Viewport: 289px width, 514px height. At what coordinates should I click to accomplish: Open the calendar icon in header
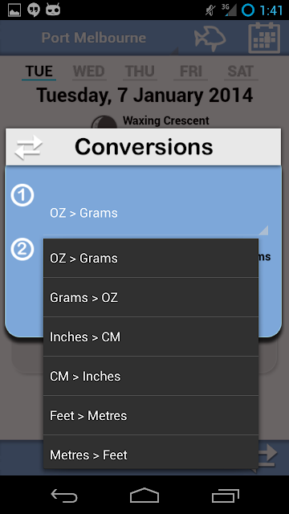264,38
